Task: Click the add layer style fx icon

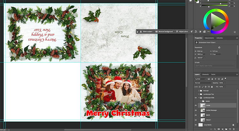Action: (x=215, y=129)
